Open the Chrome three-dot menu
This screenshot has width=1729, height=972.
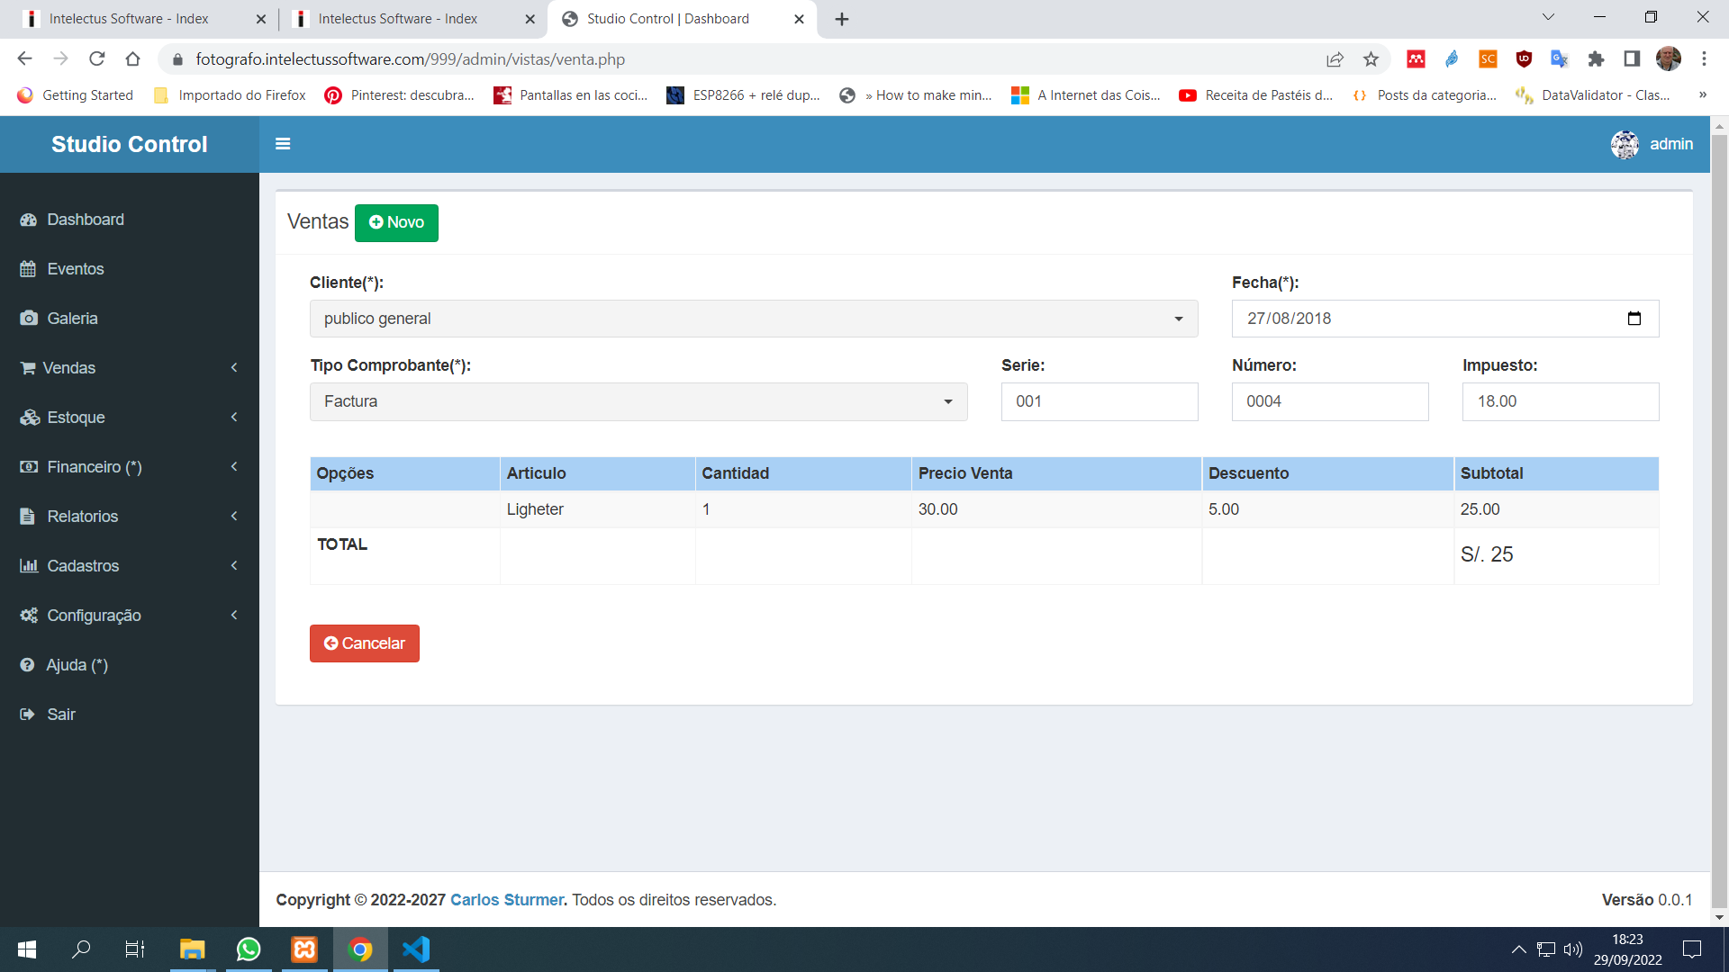1704,59
